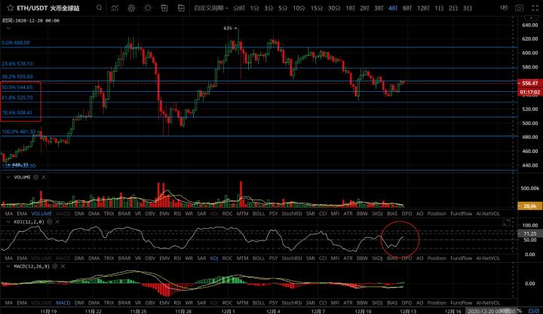Open the indicators chart icon
543x314 pixels.
[115, 8]
